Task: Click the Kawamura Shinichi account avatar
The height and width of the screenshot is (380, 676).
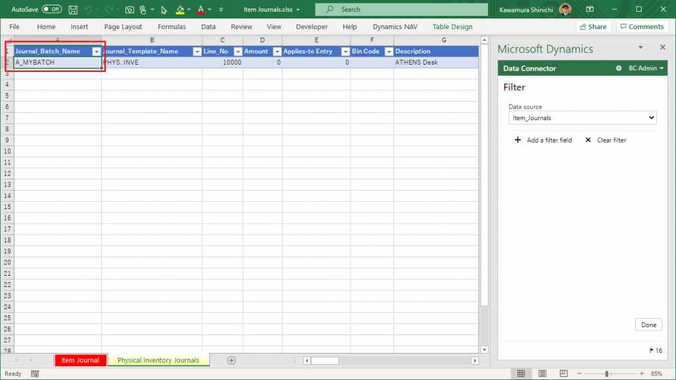Action: [x=565, y=9]
